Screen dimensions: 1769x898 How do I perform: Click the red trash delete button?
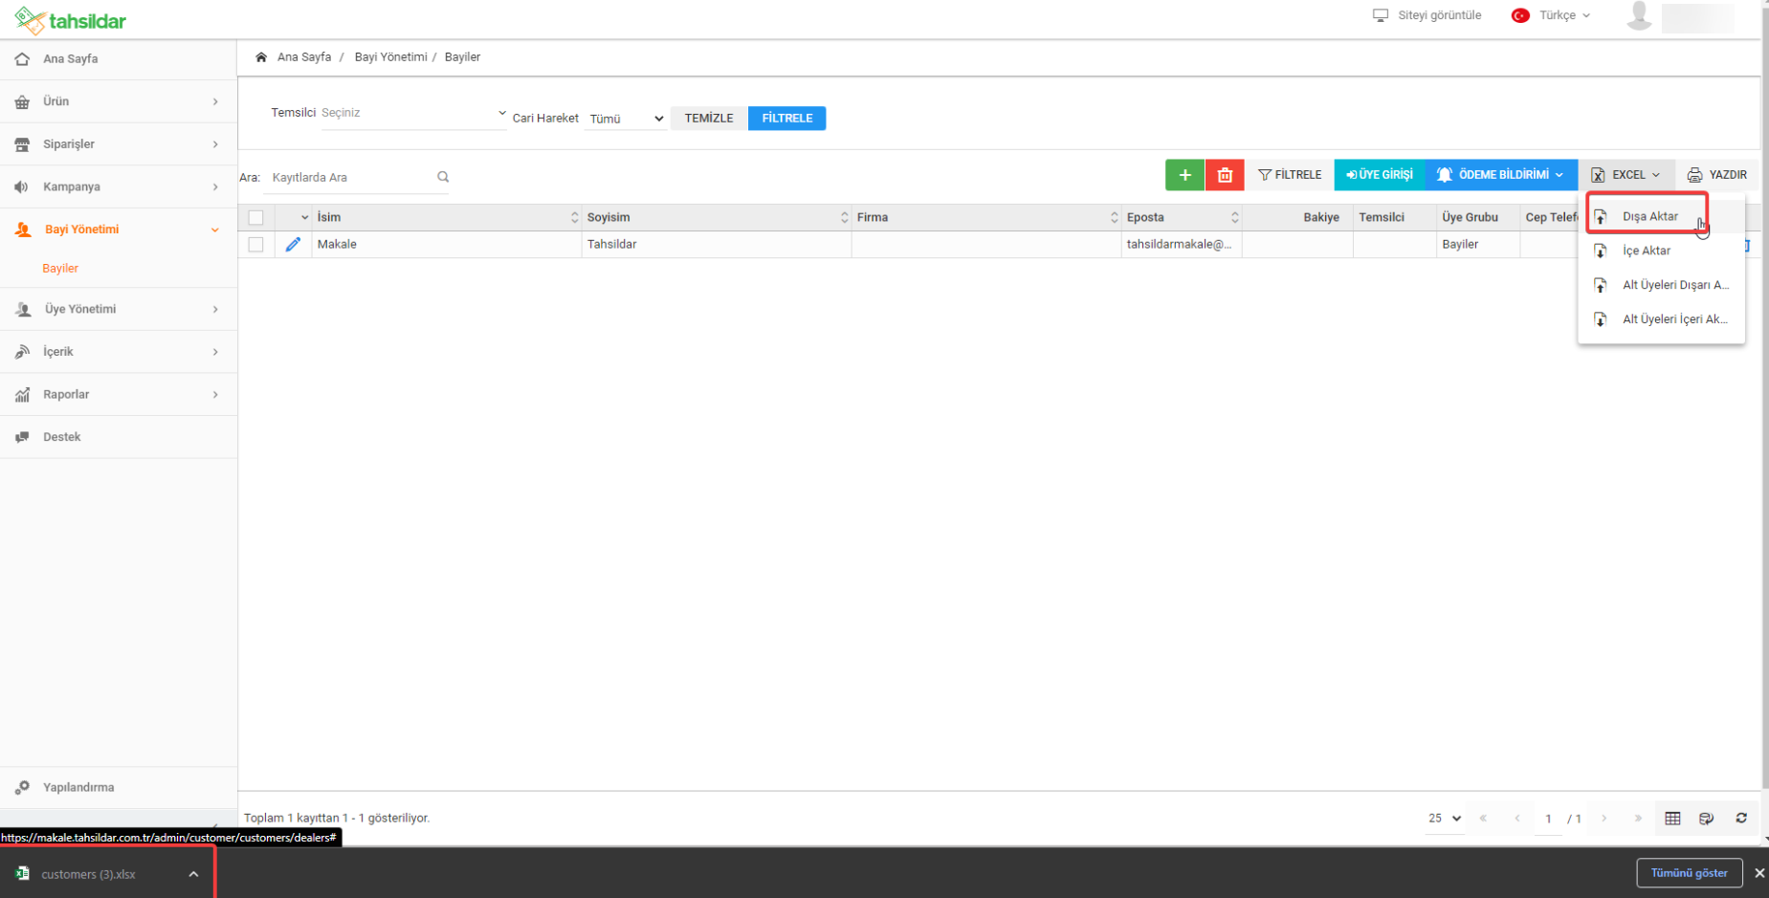point(1225,175)
